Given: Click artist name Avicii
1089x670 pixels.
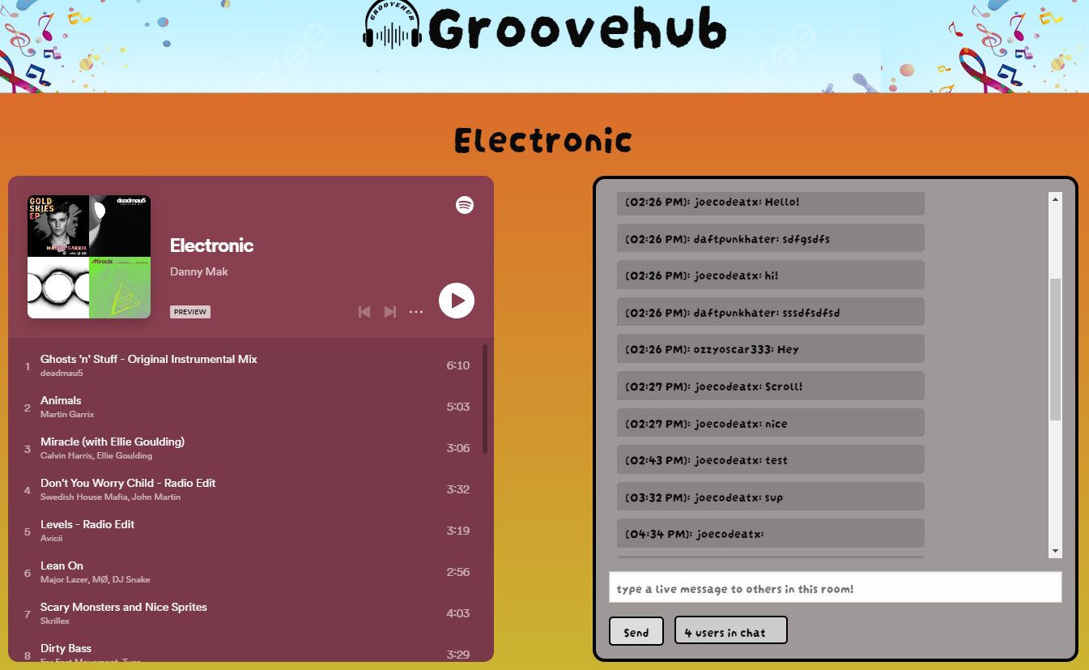Looking at the screenshot, I should click(x=51, y=539).
